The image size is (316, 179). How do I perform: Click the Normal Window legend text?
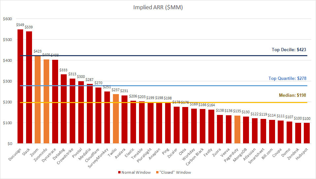pyautogui.click(x=136, y=172)
